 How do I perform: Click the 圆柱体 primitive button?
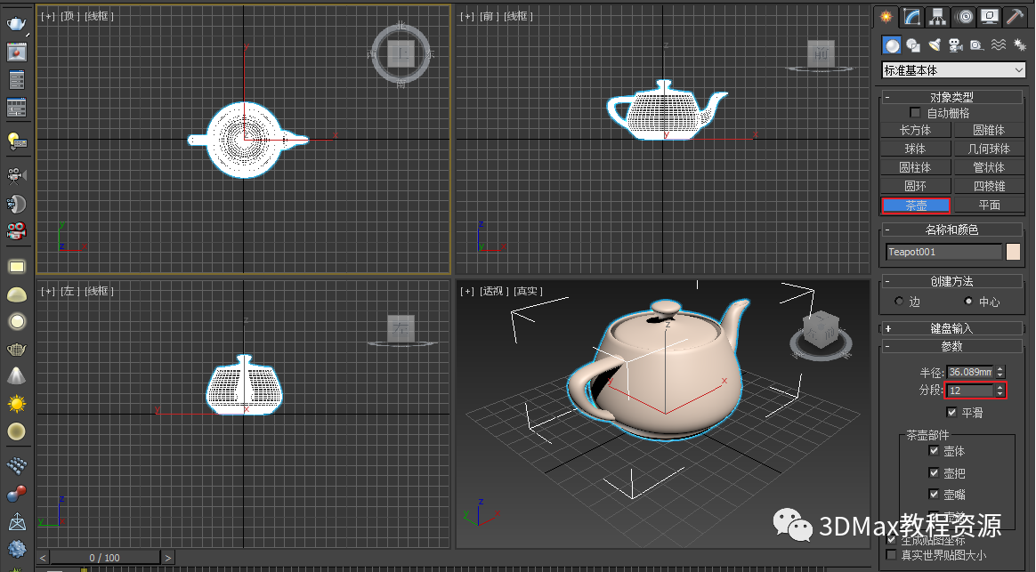(x=915, y=167)
